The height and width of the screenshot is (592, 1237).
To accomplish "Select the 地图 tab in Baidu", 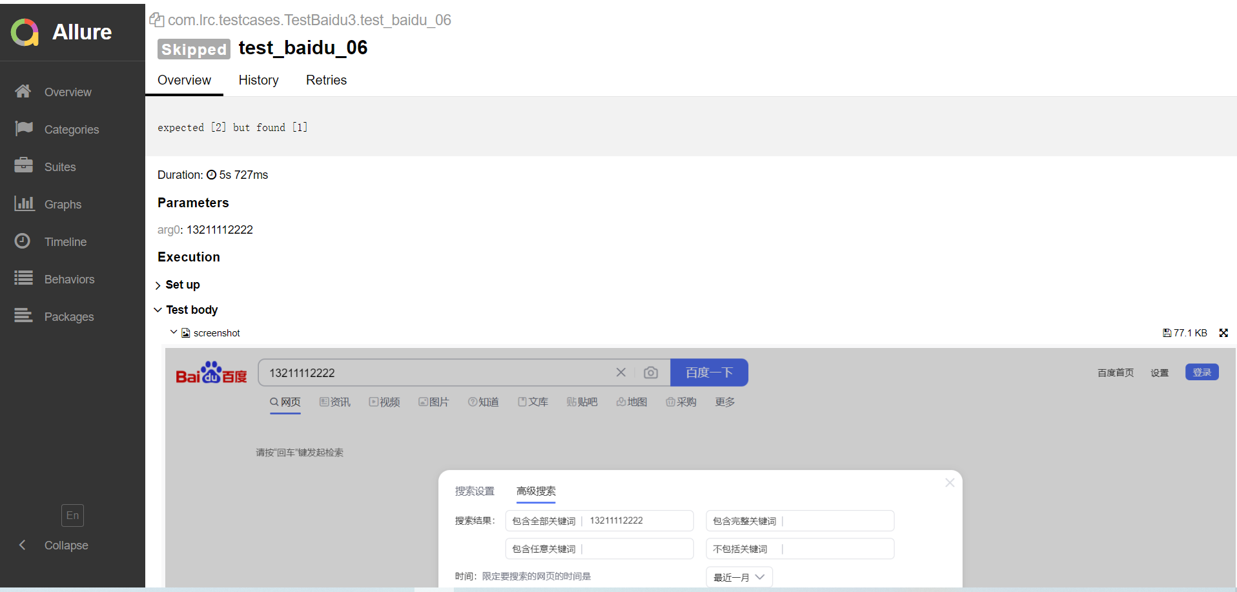I will click(x=631, y=402).
